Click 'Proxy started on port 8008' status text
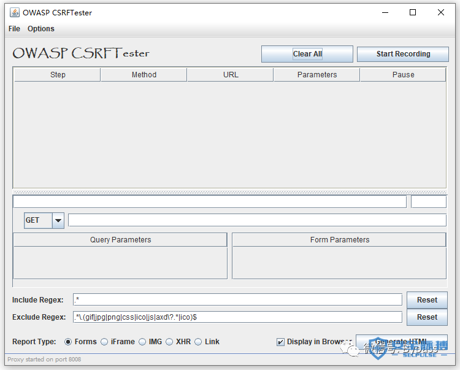460x370 pixels. click(44, 360)
